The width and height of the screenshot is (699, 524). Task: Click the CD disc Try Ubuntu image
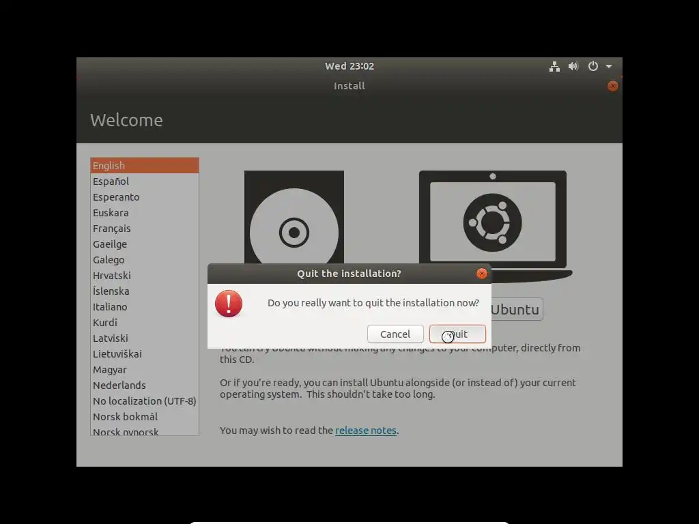click(294, 217)
